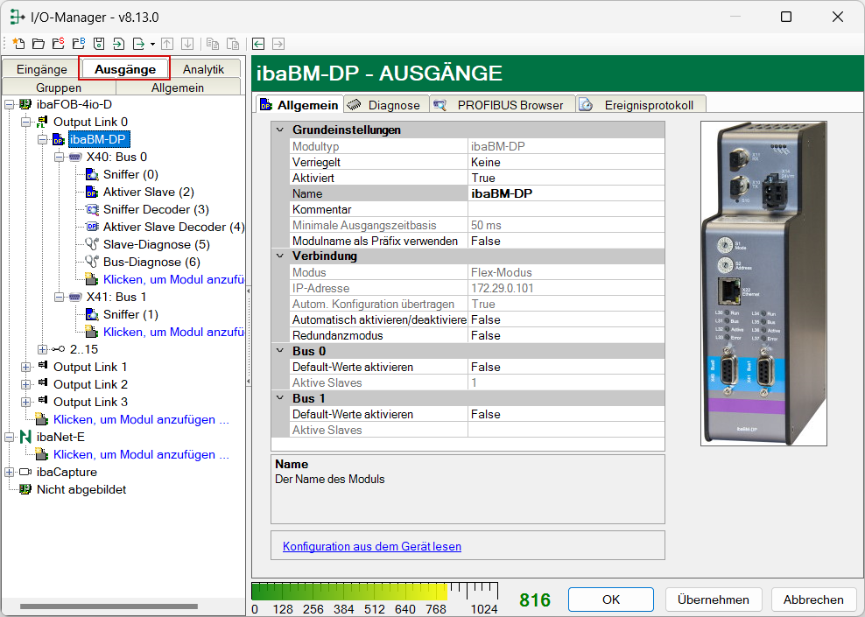Expand the Output Link 1 node

26,368
